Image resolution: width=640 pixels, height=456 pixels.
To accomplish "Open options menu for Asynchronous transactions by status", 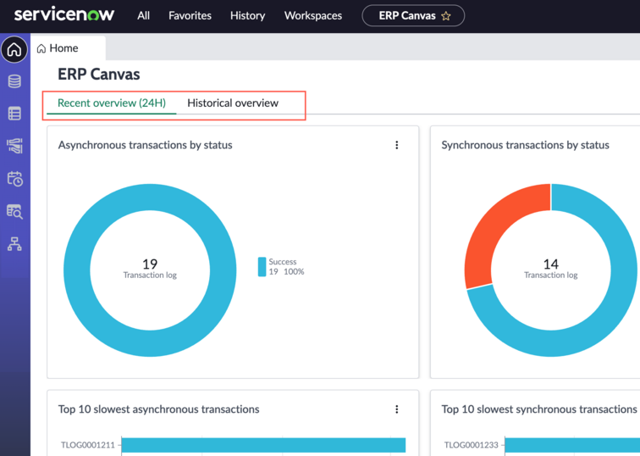I will [x=397, y=145].
